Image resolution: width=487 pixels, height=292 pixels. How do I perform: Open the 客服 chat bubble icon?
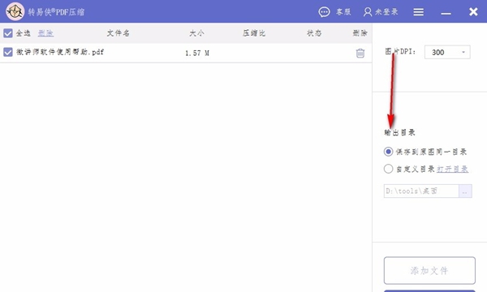[x=324, y=12]
